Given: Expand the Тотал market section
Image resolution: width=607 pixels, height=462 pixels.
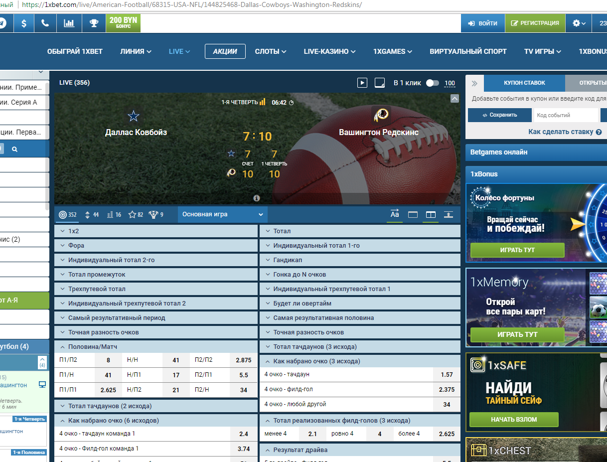Looking at the screenshot, I should point(360,231).
